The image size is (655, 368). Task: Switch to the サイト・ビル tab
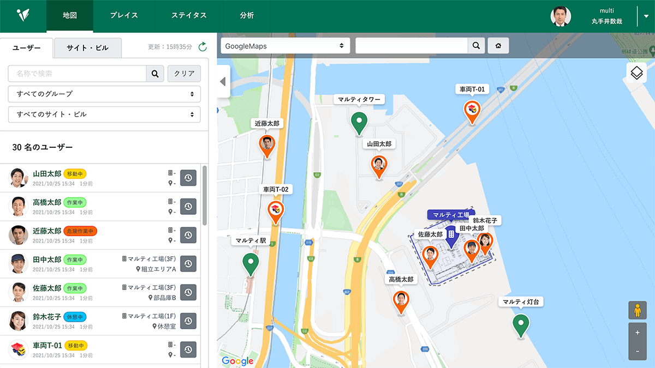tap(87, 48)
